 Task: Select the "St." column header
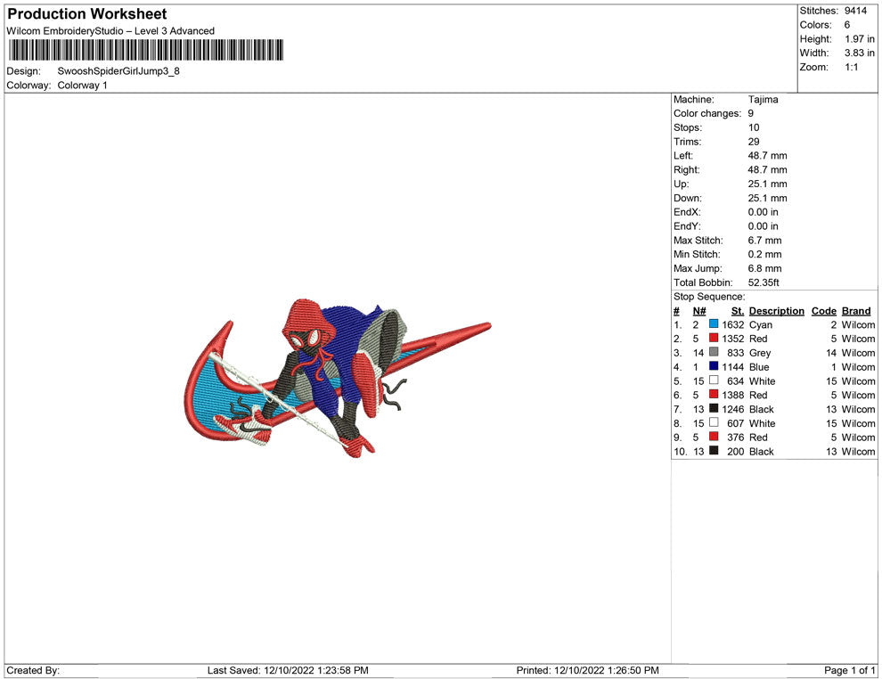point(738,311)
